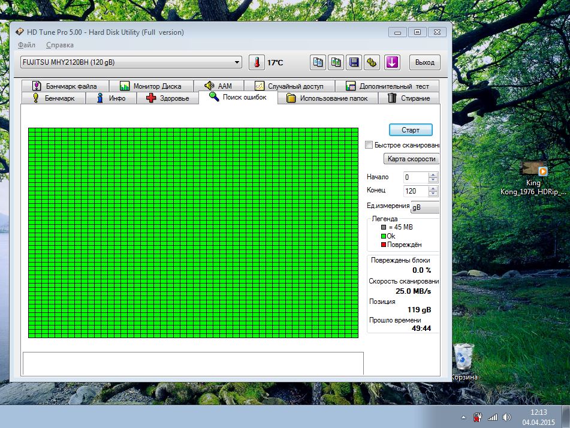570x428 pixels.
Task: Click the Выход button
Action: pyautogui.click(x=424, y=62)
